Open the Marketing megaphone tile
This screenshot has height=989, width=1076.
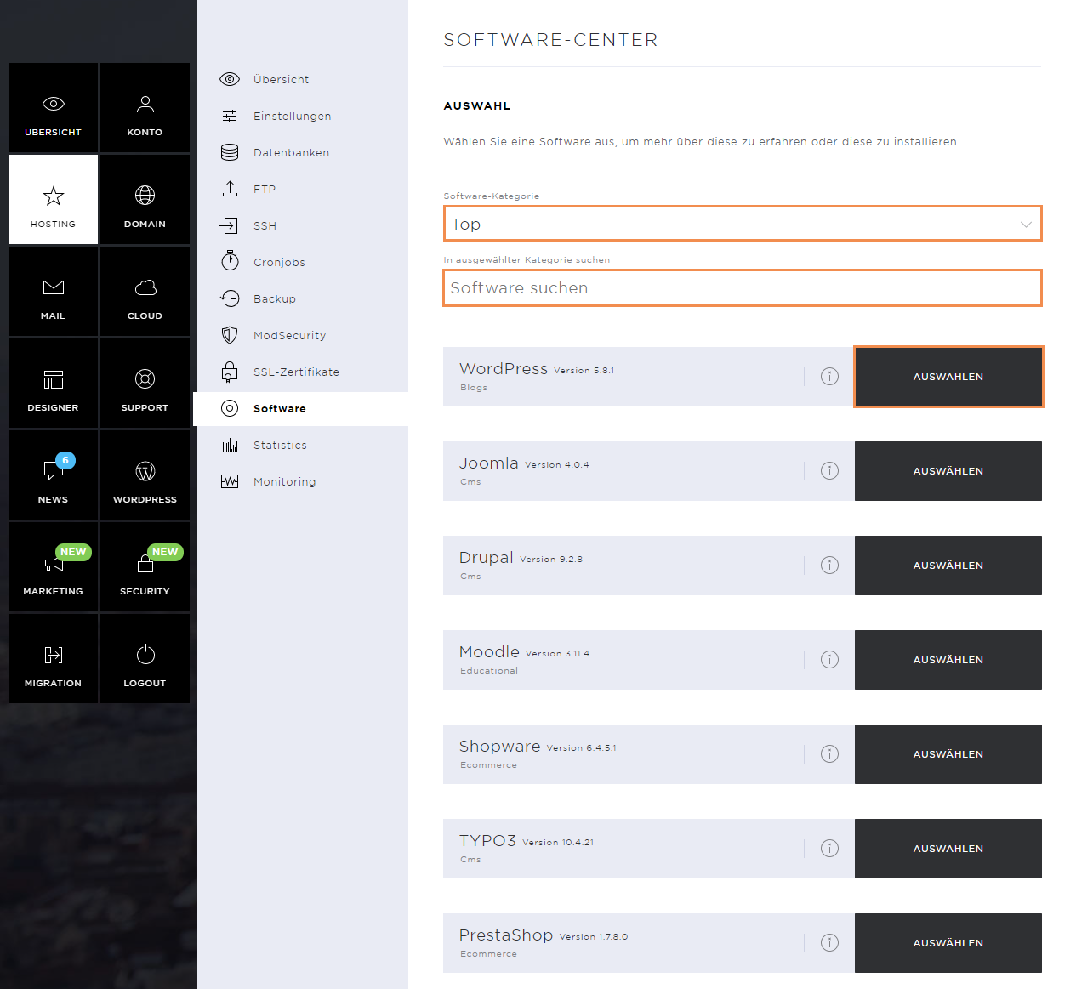pyautogui.click(x=53, y=567)
